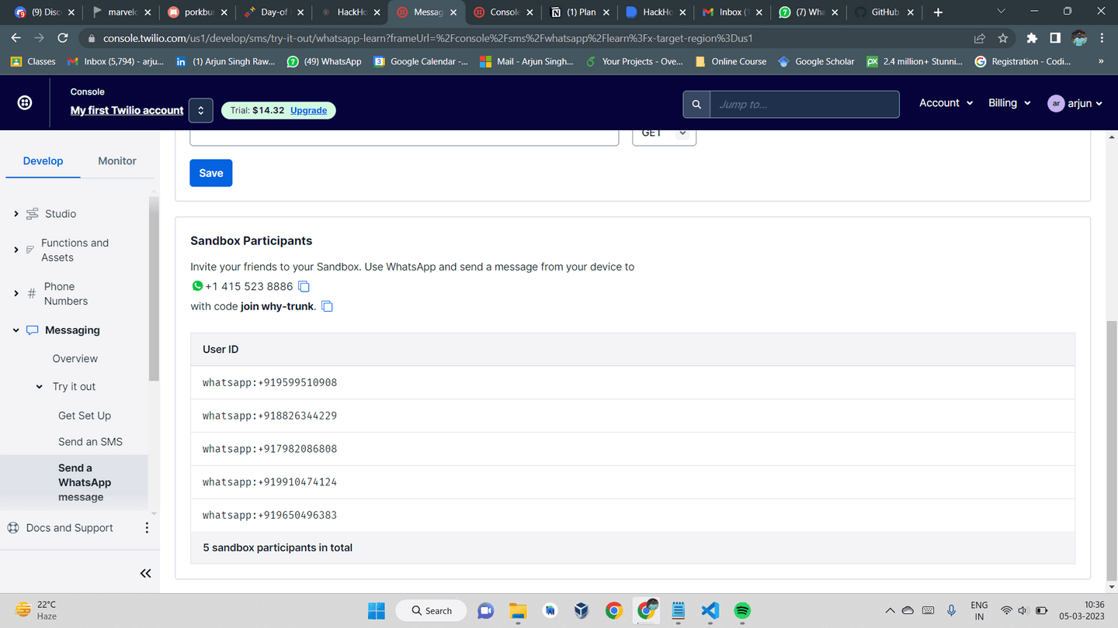Open My first Twilio account link

[x=127, y=110]
